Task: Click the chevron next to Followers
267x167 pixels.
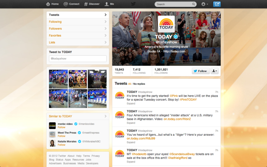Action: [x=106, y=28]
